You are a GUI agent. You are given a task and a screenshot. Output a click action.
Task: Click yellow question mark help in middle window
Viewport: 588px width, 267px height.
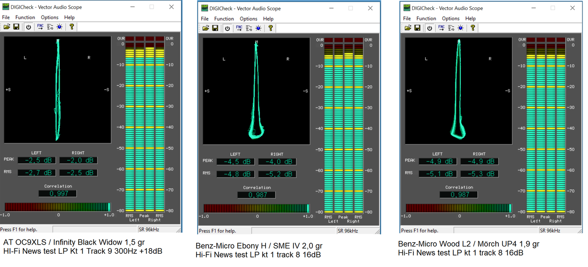(271, 28)
